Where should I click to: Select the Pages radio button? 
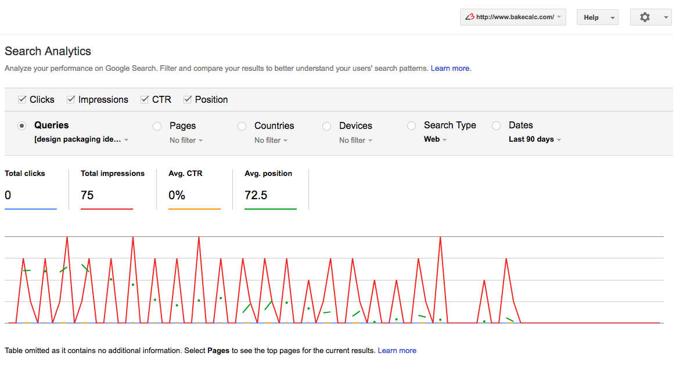coord(157,126)
